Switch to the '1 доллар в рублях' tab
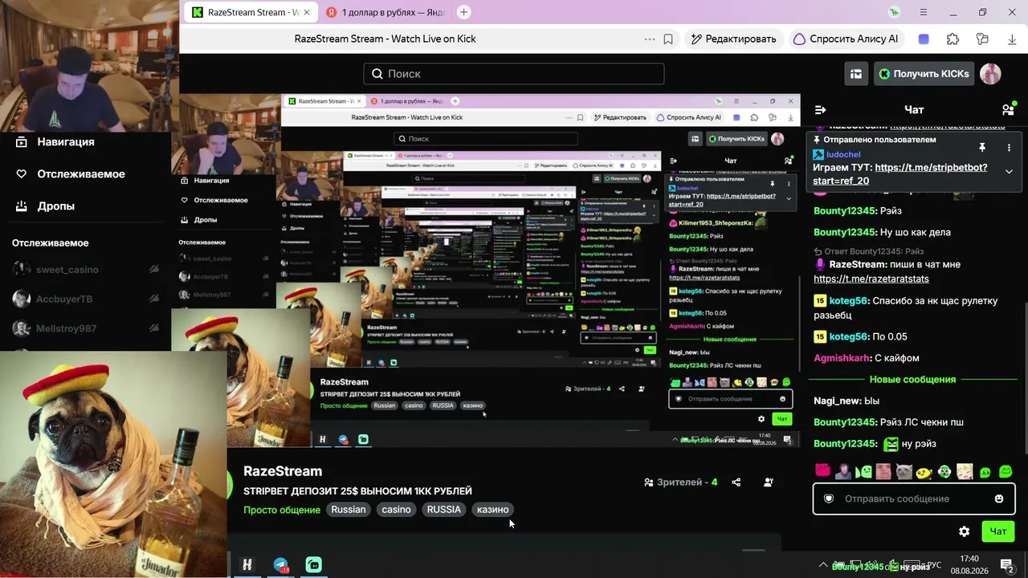1028x578 pixels. click(x=386, y=12)
